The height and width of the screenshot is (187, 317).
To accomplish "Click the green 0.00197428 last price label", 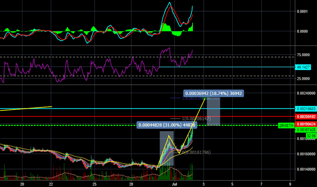I will click(x=306, y=130).
